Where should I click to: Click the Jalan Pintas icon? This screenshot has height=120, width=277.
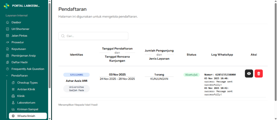[x=7, y=36]
